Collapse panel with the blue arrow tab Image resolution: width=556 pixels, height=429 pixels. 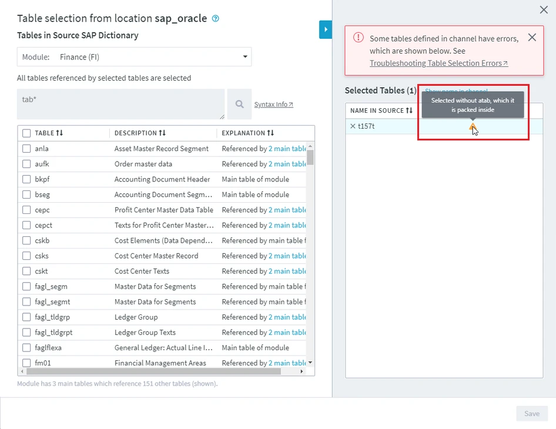click(326, 29)
